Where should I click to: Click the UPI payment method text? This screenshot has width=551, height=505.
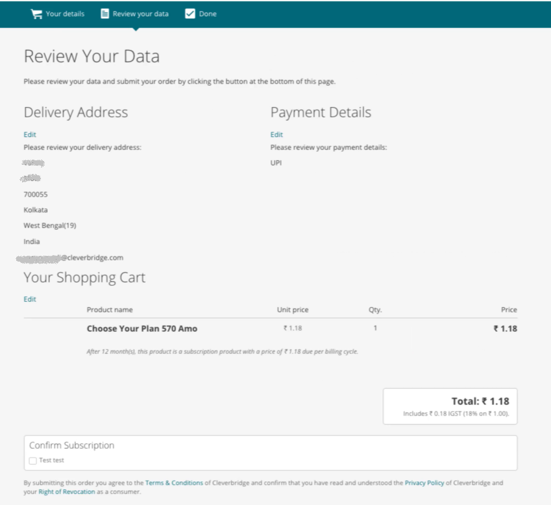click(x=276, y=162)
